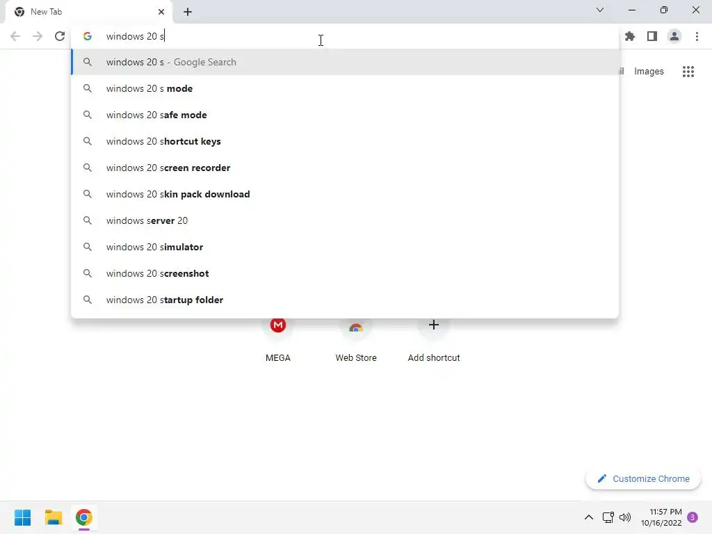Viewport: 712px width, 534px height.
Task: Select suggestion 'windows 20 skin pack download'
Action: [x=345, y=194]
